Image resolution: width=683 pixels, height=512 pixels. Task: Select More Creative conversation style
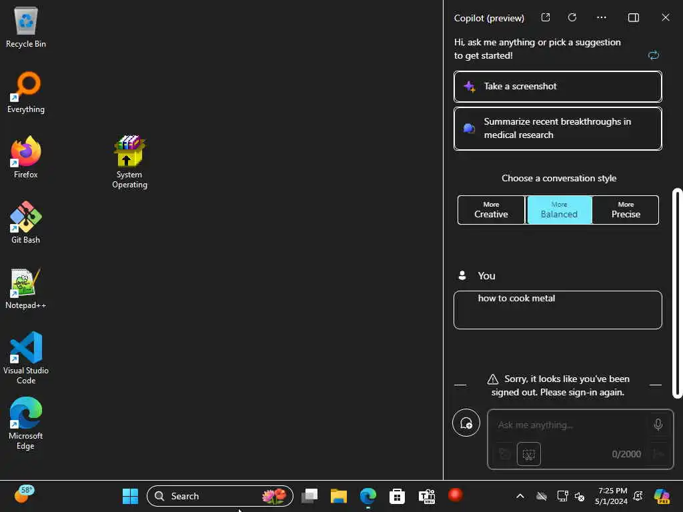pos(491,210)
